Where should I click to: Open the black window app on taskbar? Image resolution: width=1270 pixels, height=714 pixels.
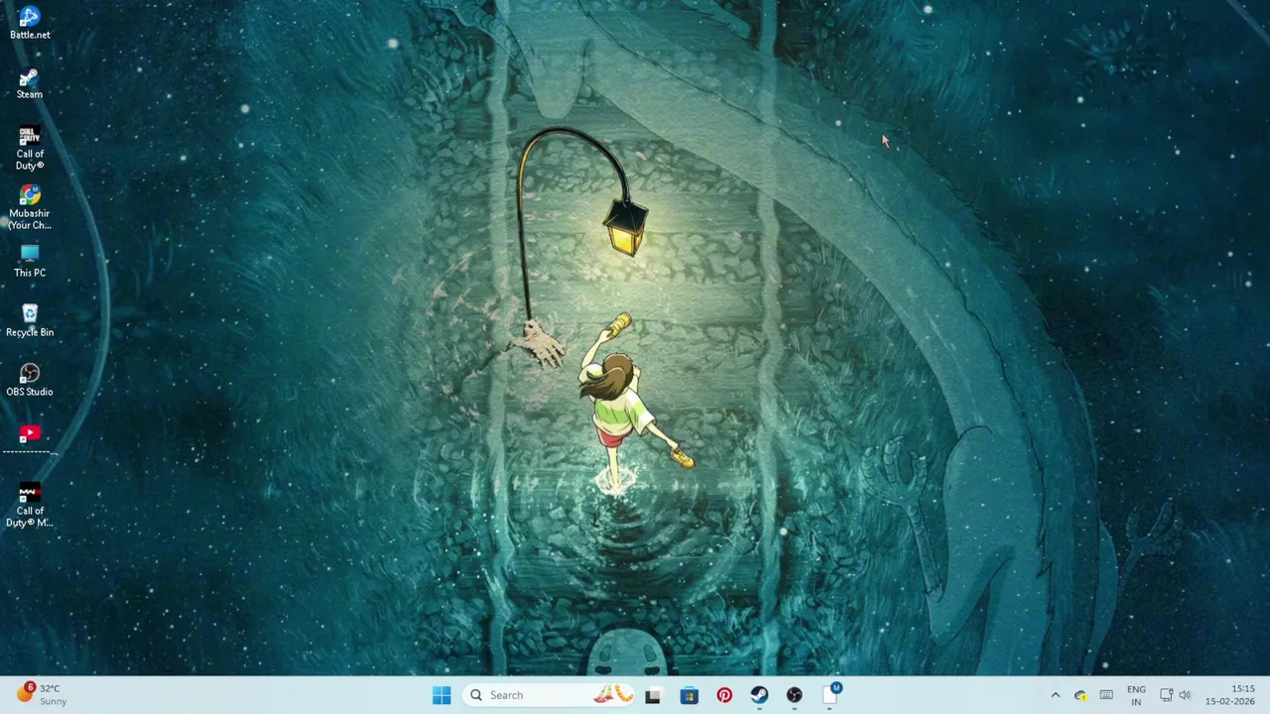[652, 695]
